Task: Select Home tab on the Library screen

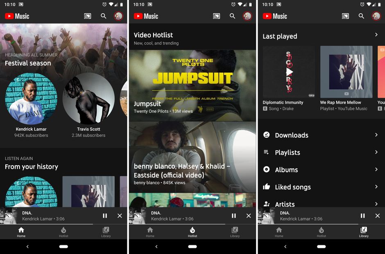Action: (x=279, y=232)
